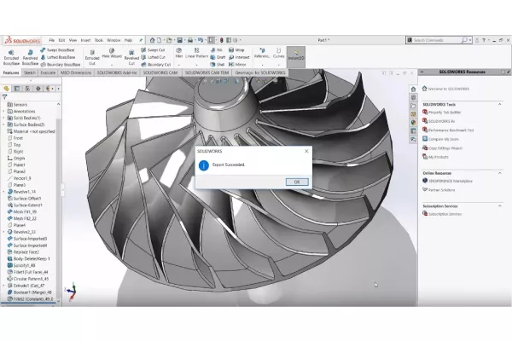The height and width of the screenshot is (341, 512).
Task: Click the Fillet tool icon
Action: [178, 55]
